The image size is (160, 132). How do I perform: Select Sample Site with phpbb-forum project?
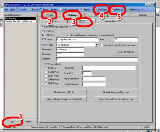(20, 21)
